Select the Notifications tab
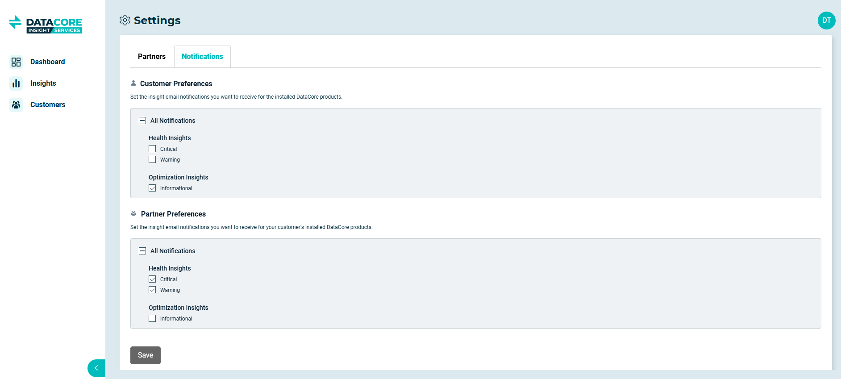This screenshot has height=379, width=841. [x=202, y=57]
